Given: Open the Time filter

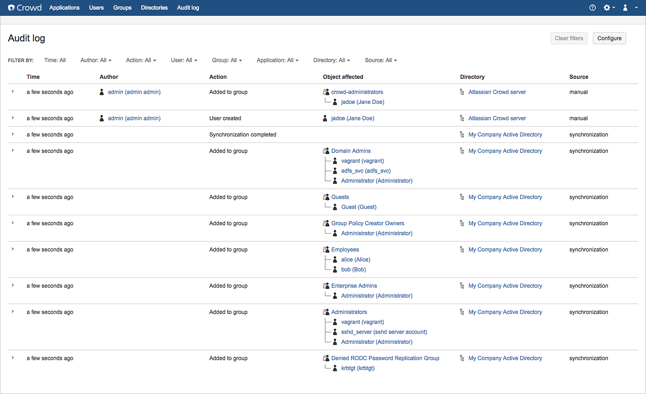Looking at the screenshot, I should 55,60.
